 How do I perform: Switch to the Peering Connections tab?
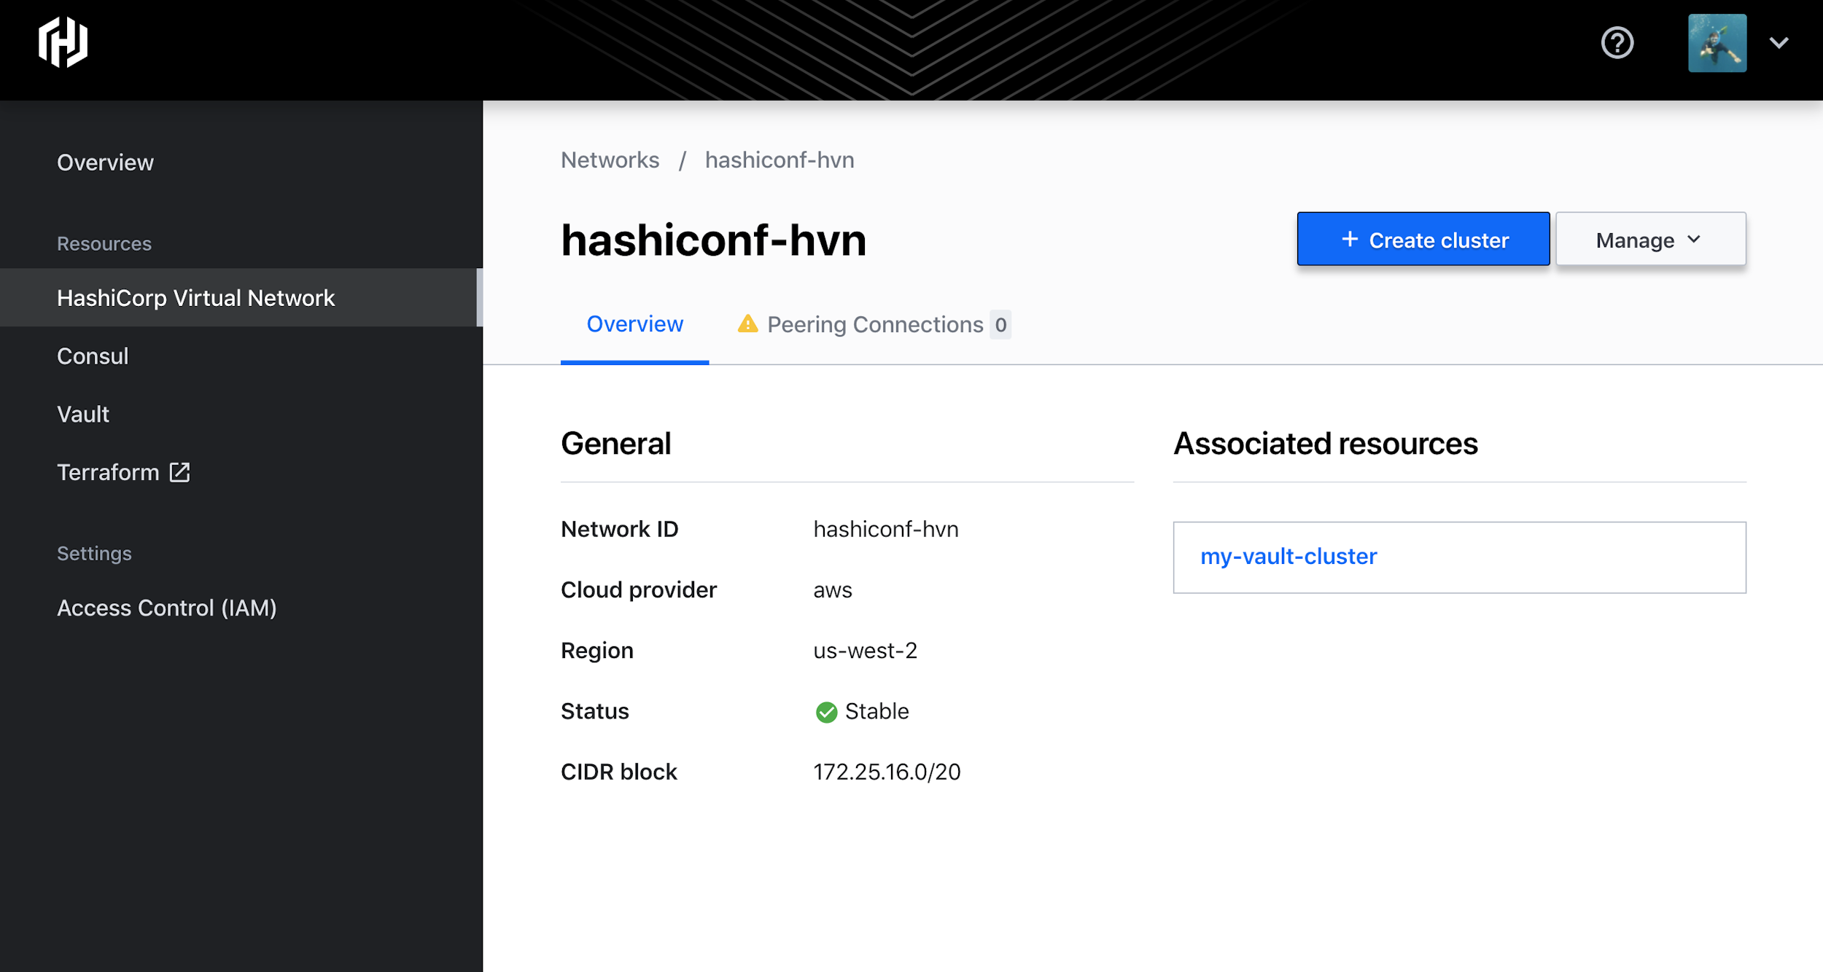point(874,324)
